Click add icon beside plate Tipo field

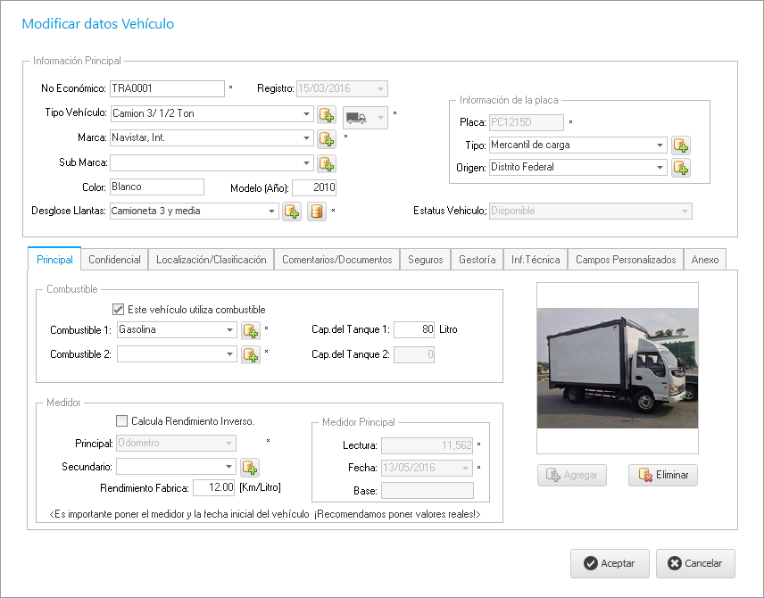tap(681, 145)
